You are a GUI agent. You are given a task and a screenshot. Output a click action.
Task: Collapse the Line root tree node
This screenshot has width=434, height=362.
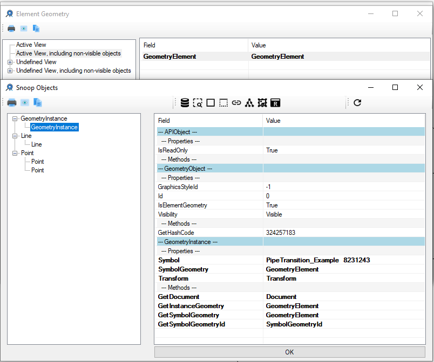point(15,136)
